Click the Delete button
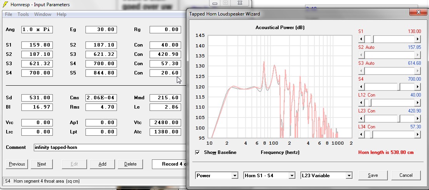 (130, 164)
